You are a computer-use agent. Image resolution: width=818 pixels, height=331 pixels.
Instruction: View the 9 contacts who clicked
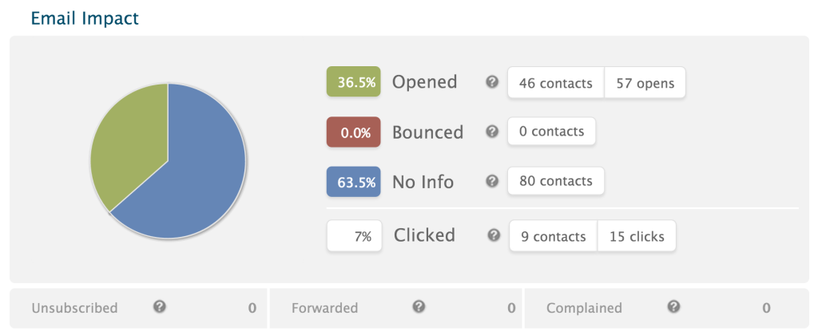pyautogui.click(x=554, y=236)
